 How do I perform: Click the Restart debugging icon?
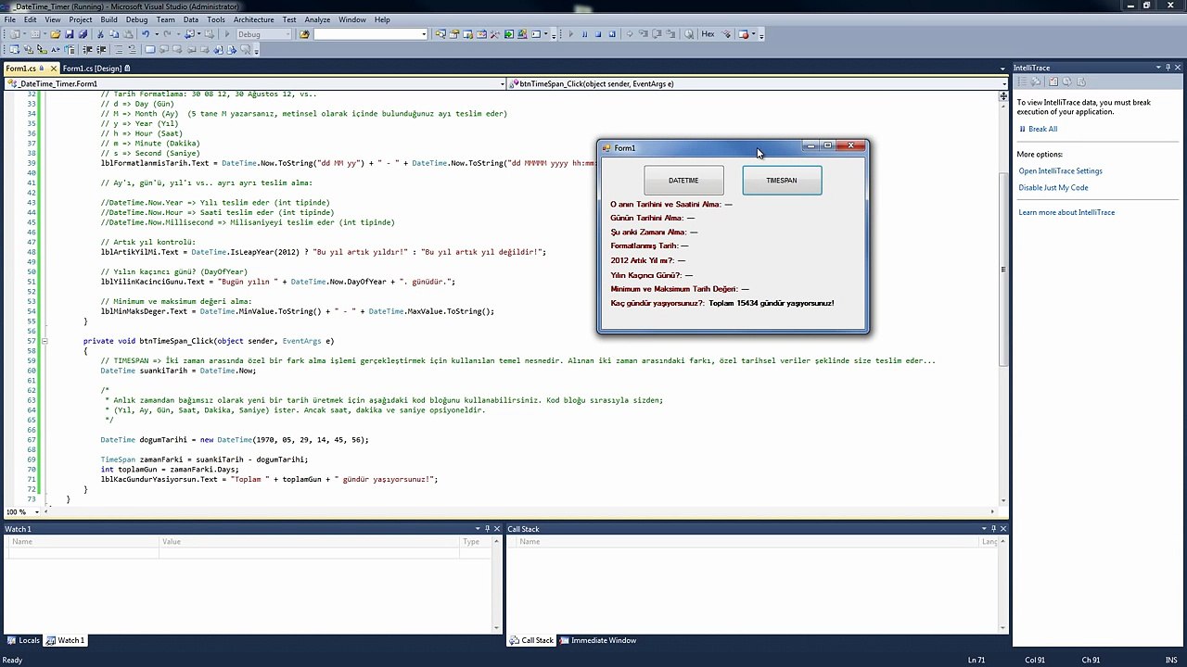point(612,34)
